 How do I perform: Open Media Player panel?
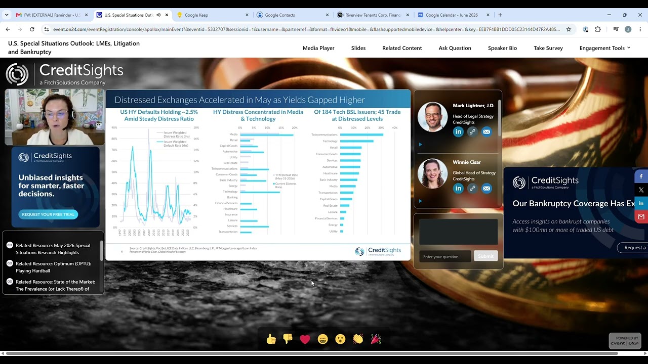[318, 48]
